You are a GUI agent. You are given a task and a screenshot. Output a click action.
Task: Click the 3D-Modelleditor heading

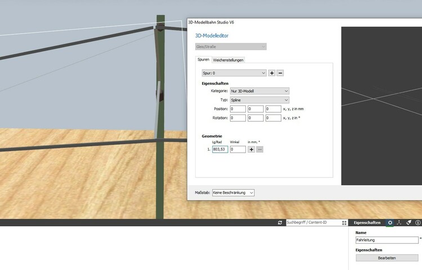click(212, 36)
